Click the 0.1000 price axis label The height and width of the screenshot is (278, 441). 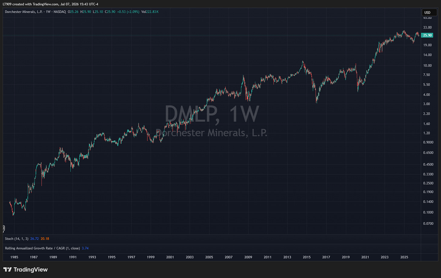[x=428, y=212]
